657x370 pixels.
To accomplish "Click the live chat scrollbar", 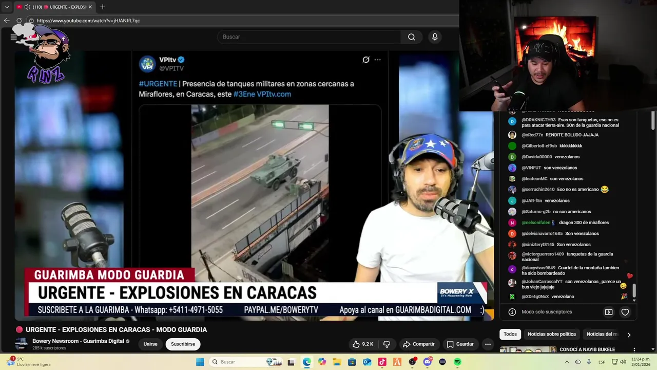I will pos(634,290).
